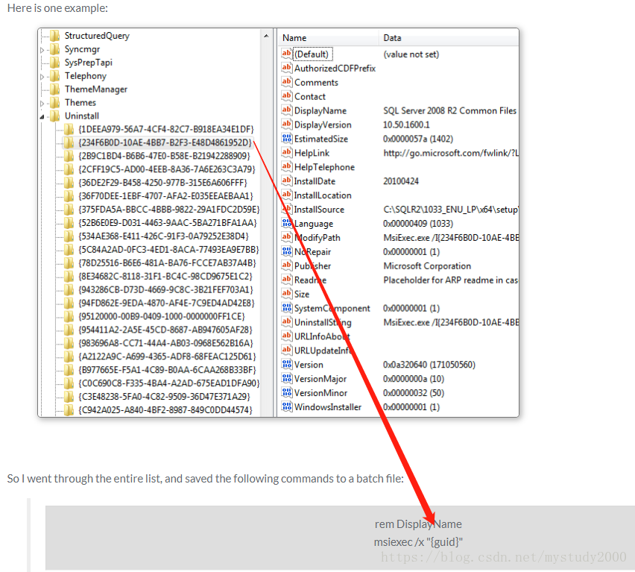Click the VersionMinor DWORD value icon
This screenshot has height=572, width=635.
click(287, 392)
